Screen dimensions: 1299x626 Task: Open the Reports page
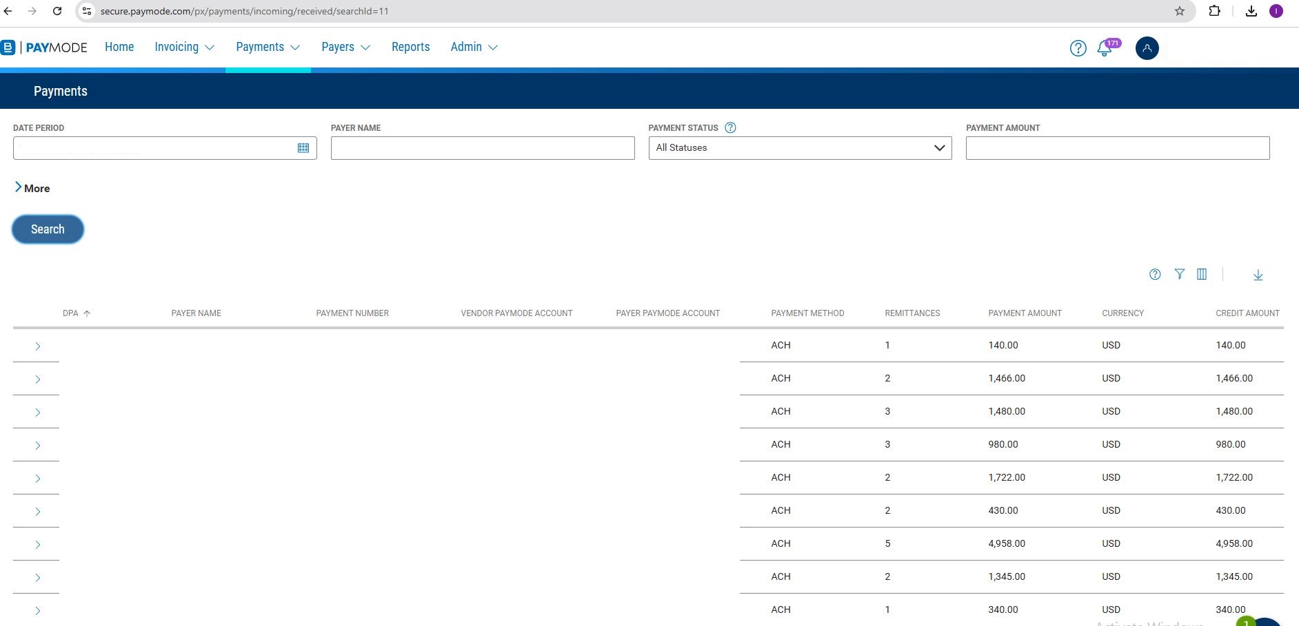point(410,47)
